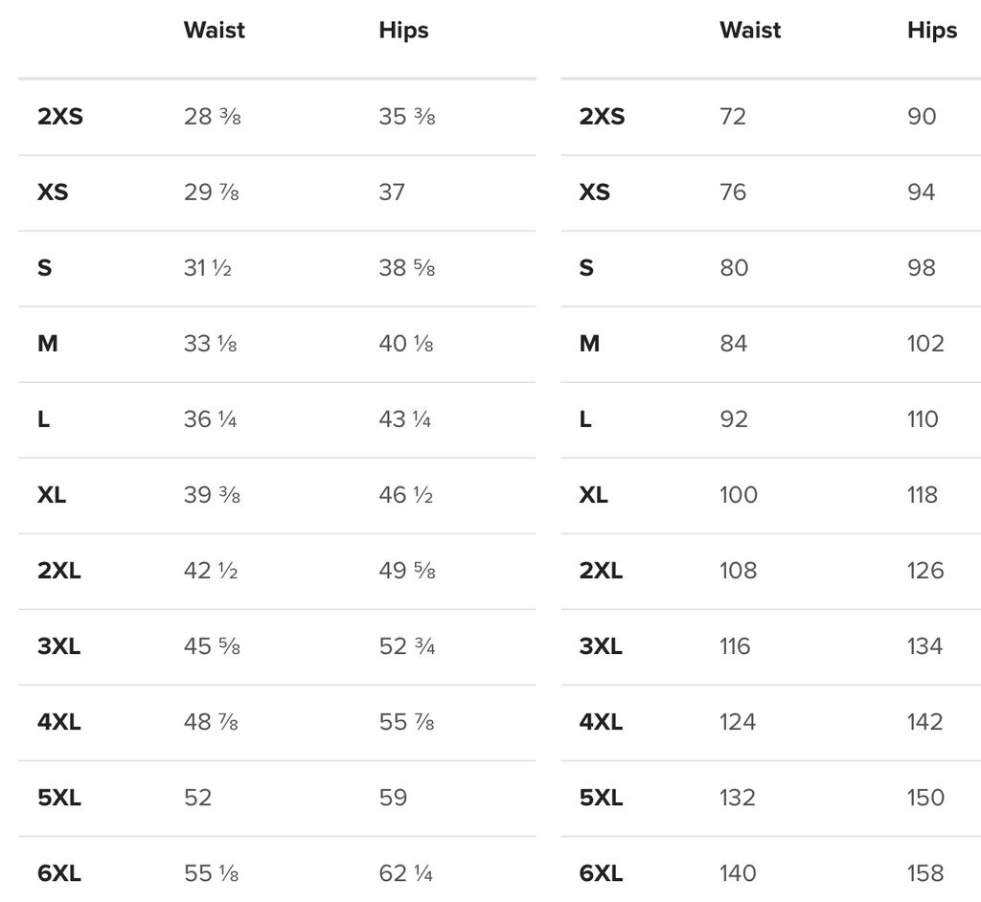Select the 2XS waist value 28 ⅜
Image resolution: width=981 pixels, height=902 pixels.
212,117
